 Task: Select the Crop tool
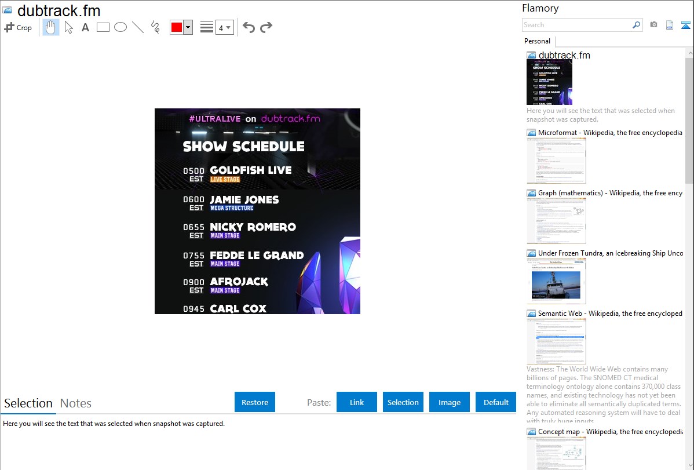18,27
